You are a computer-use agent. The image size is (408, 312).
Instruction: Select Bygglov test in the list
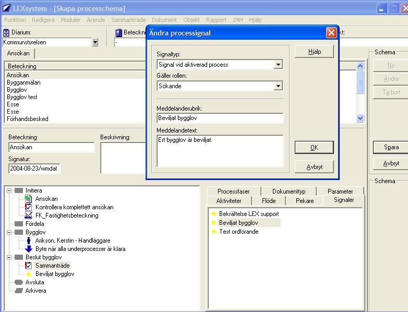point(22,97)
